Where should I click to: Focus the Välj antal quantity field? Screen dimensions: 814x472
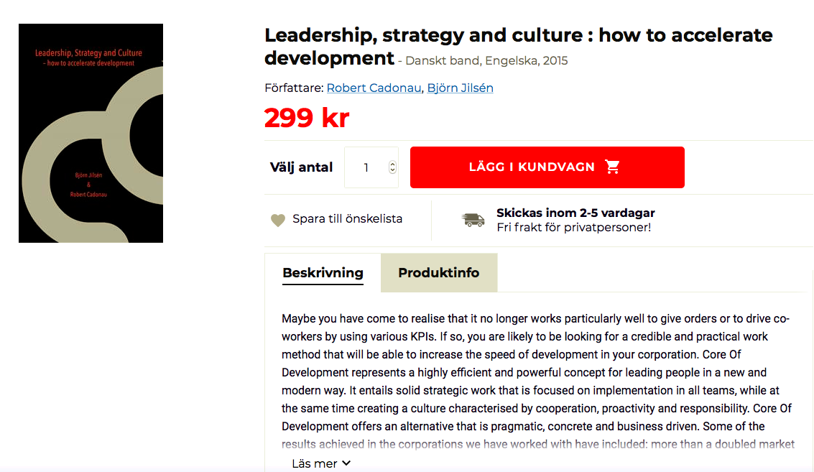pyautogui.click(x=366, y=167)
